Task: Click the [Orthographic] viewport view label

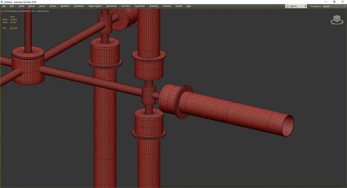Action: click(x=11, y=11)
